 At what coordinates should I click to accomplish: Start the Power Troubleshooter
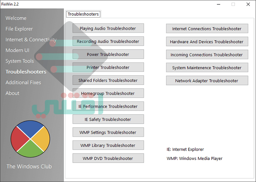click(108, 54)
